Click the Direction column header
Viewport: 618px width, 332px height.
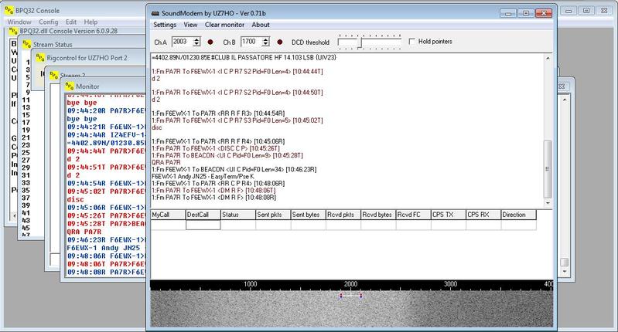tap(519, 215)
